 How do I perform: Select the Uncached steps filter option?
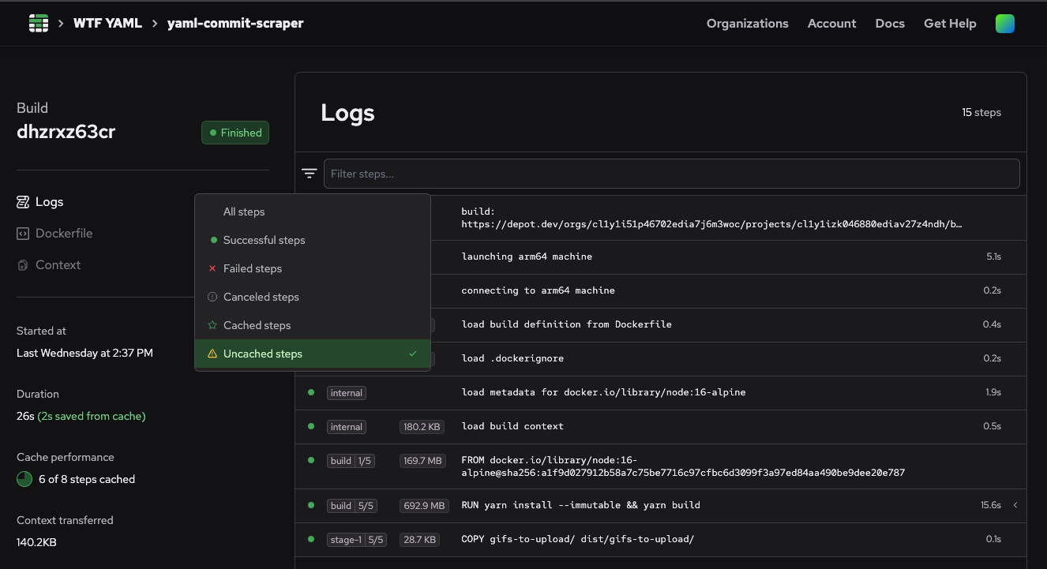point(263,354)
